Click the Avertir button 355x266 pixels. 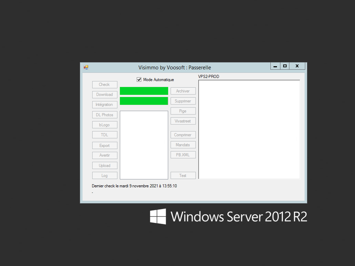pyautogui.click(x=105, y=155)
